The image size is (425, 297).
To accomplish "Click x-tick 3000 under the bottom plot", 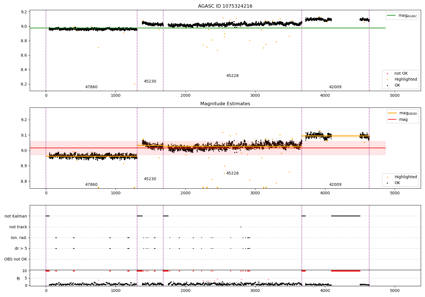I will [x=255, y=291].
